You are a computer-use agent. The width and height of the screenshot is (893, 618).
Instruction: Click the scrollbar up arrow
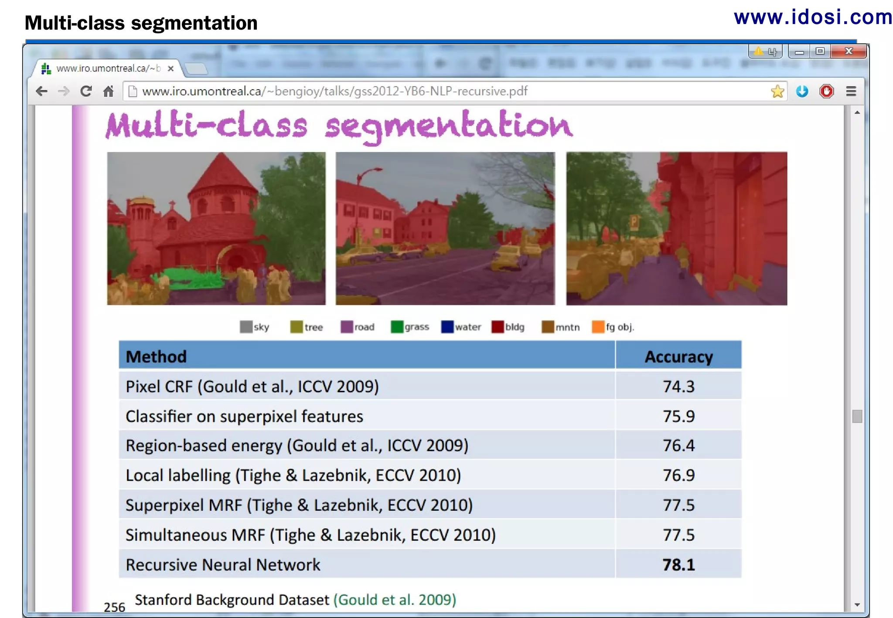[857, 112]
